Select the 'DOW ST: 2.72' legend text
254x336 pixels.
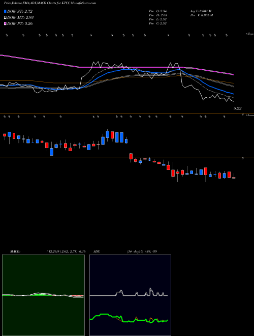[x=20, y=11]
